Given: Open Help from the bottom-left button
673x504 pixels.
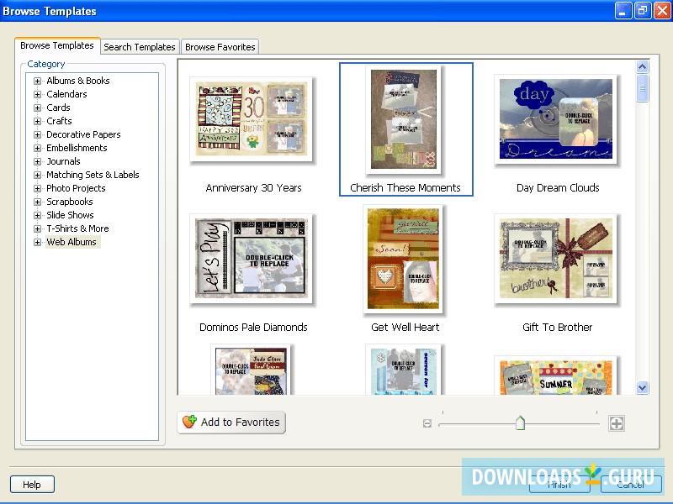Looking at the screenshot, I should pos(32,484).
